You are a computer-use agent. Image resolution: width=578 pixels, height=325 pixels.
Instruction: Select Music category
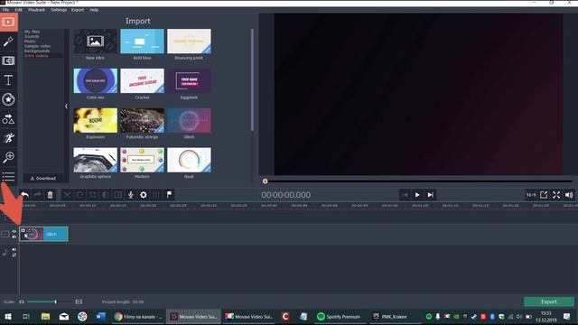30,42
